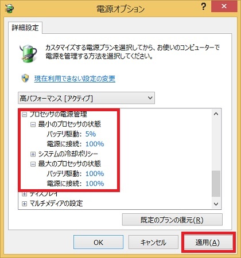Click the power options title bar icon
Screen dimensions: 241x258
point(9,9)
